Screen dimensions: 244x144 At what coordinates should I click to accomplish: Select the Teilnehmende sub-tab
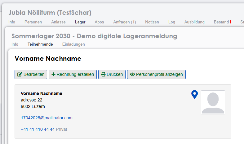tap(40, 44)
